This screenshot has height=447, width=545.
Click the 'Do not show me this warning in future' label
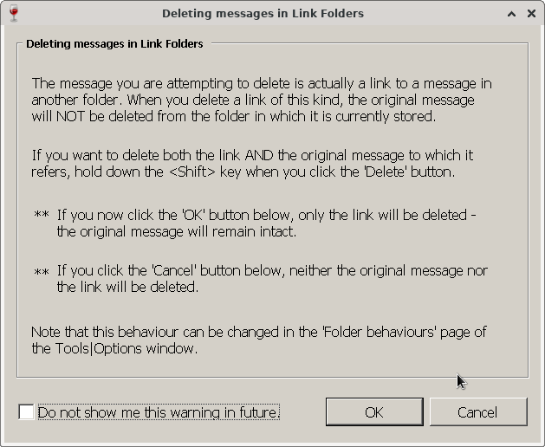[x=159, y=412]
